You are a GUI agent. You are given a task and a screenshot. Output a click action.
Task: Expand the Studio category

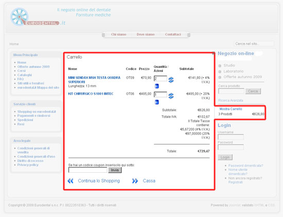[220, 66]
